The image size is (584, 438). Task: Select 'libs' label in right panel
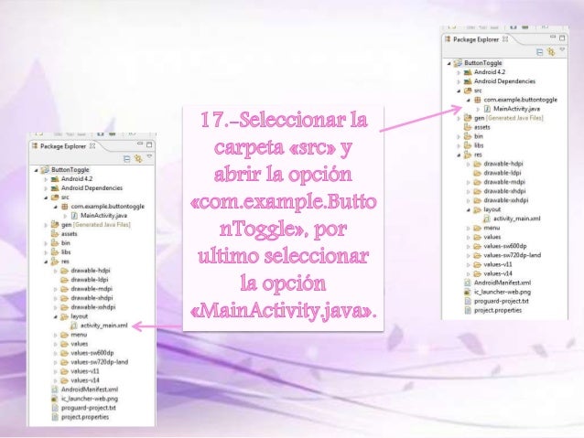[479, 145]
